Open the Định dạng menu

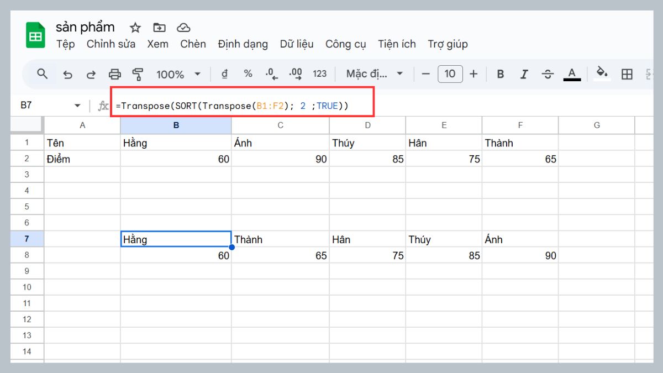click(243, 44)
